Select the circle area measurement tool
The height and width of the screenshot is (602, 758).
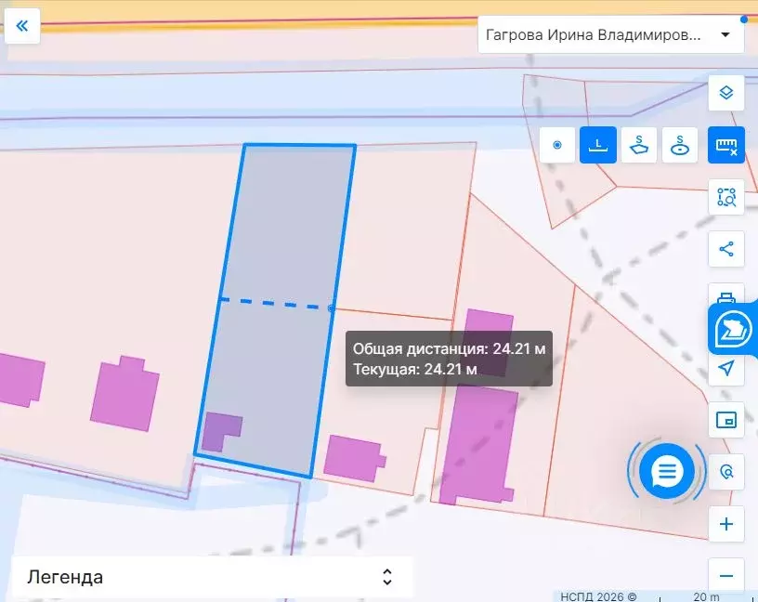click(x=680, y=145)
